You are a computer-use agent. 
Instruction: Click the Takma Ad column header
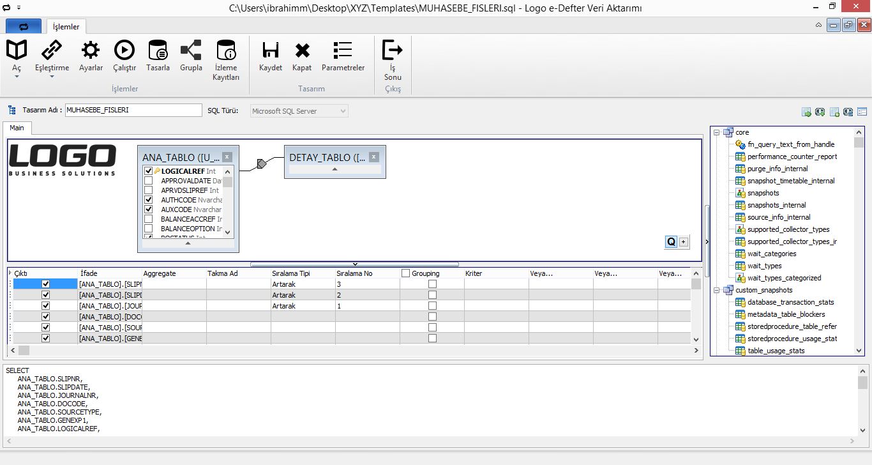pyautogui.click(x=238, y=273)
